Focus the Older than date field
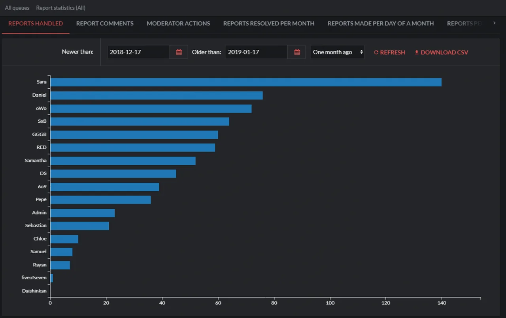 point(256,52)
